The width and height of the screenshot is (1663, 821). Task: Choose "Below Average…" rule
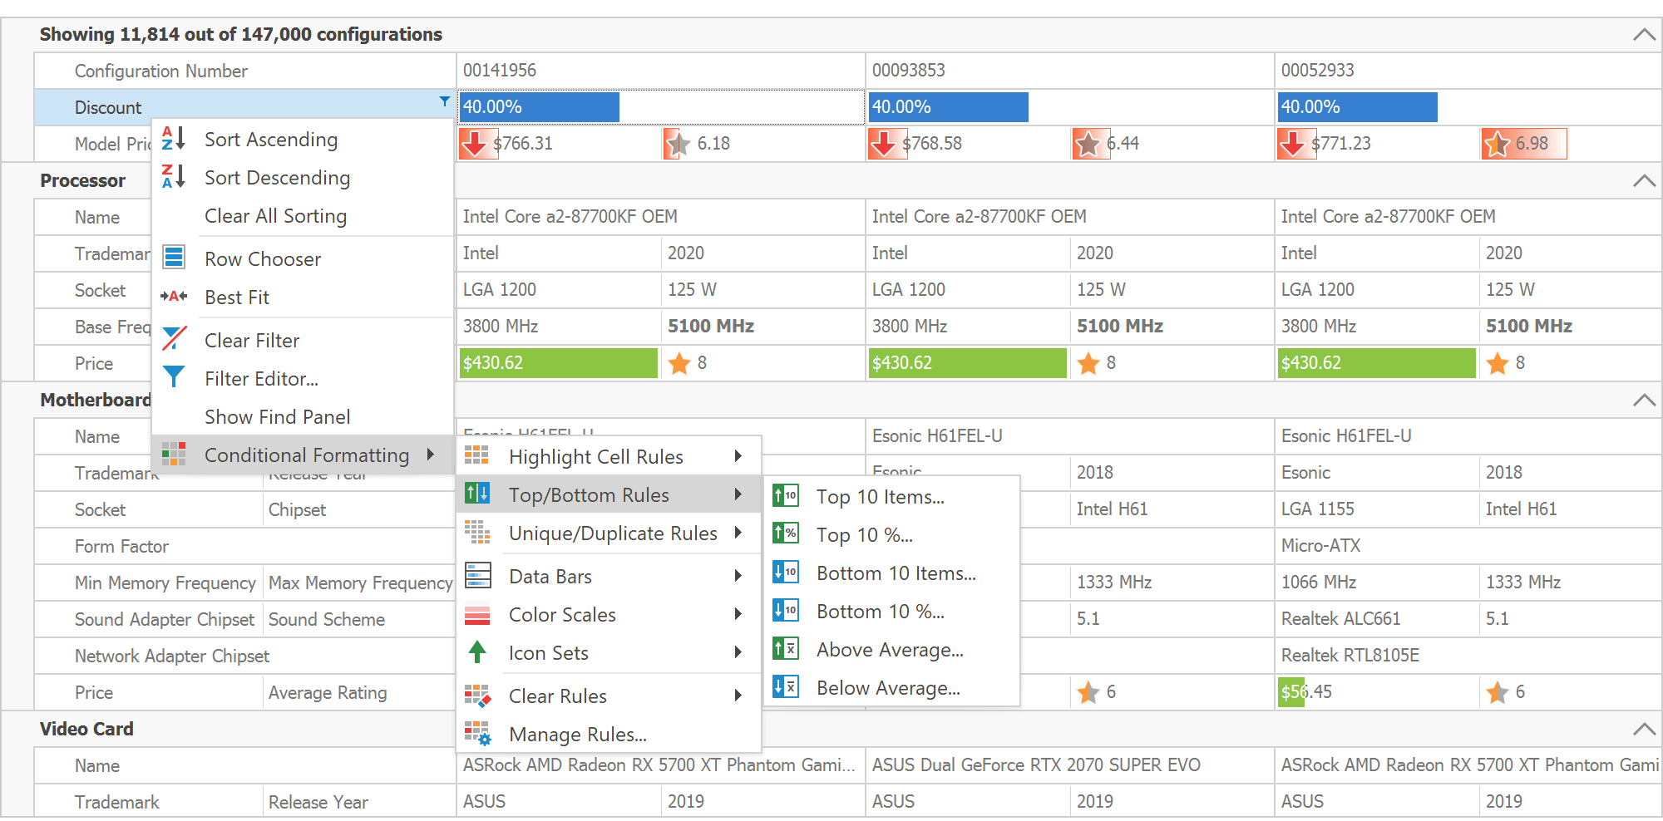click(888, 688)
